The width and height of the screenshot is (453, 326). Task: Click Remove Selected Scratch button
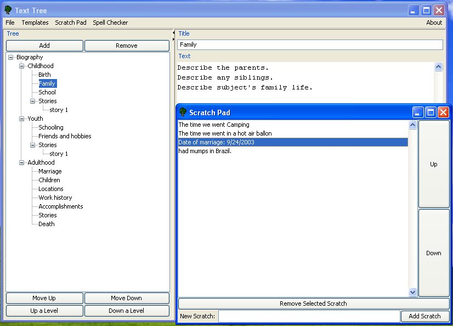(313, 303)
